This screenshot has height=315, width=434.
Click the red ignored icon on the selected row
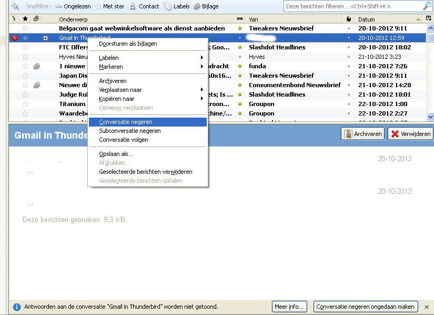pos(14,38)
